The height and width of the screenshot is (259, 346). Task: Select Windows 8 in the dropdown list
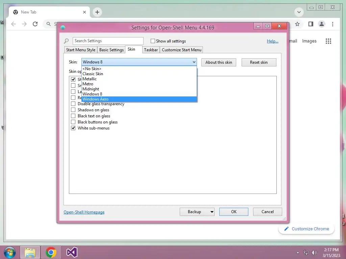point(139,94)
